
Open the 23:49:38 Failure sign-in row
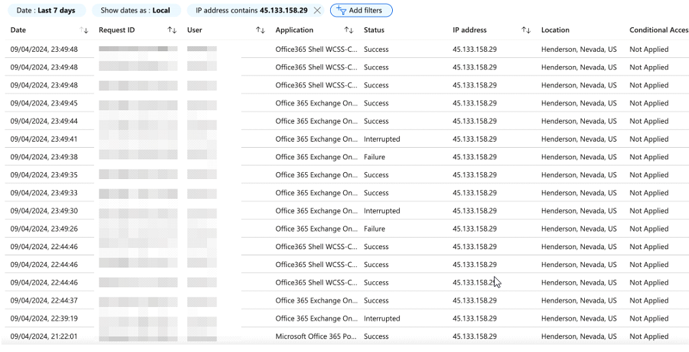(x=316, y=157)
